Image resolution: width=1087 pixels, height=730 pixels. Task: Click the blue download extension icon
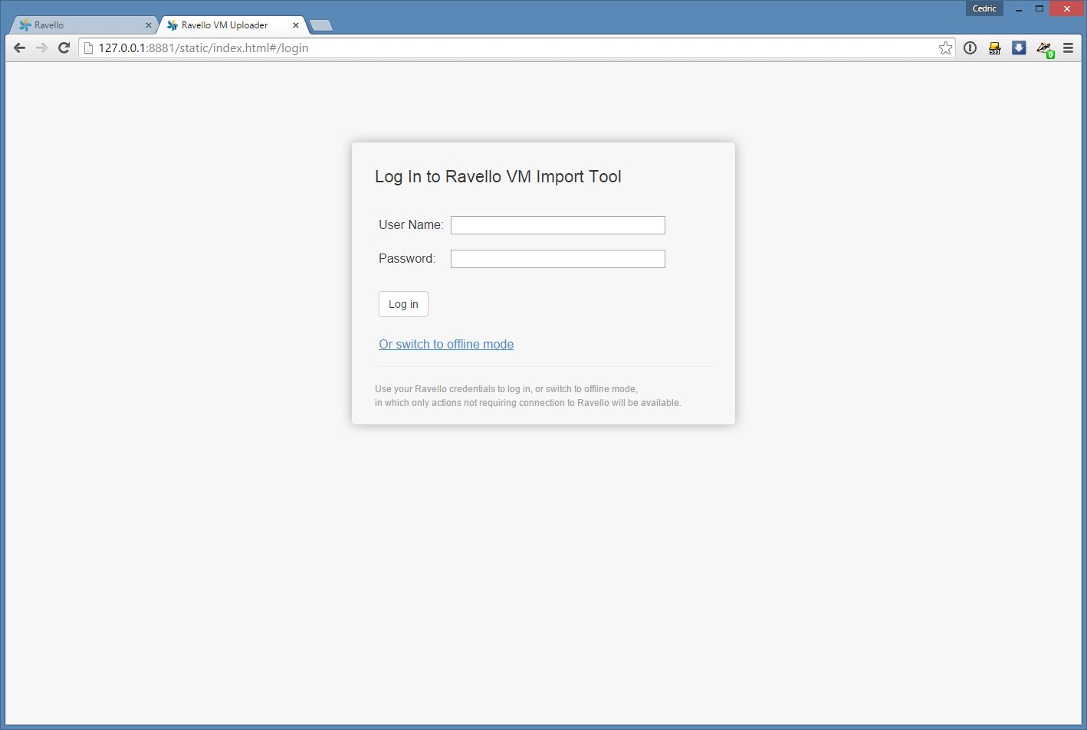pos(1019,48)
